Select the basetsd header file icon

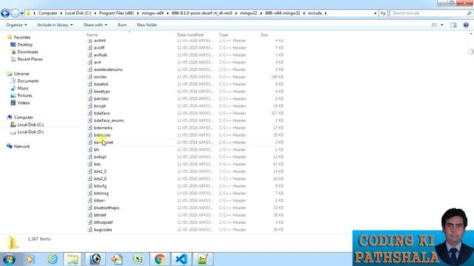(90, 84)
